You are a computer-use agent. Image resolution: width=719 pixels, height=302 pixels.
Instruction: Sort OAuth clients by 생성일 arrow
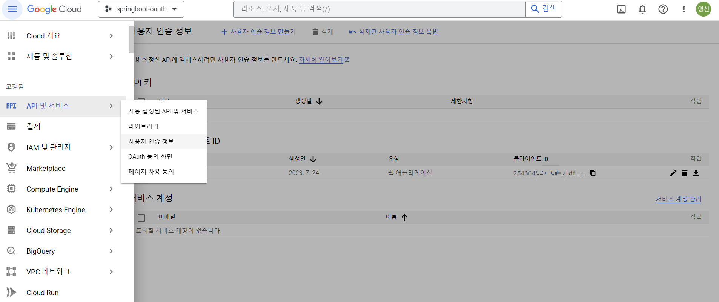click(313, 159)
